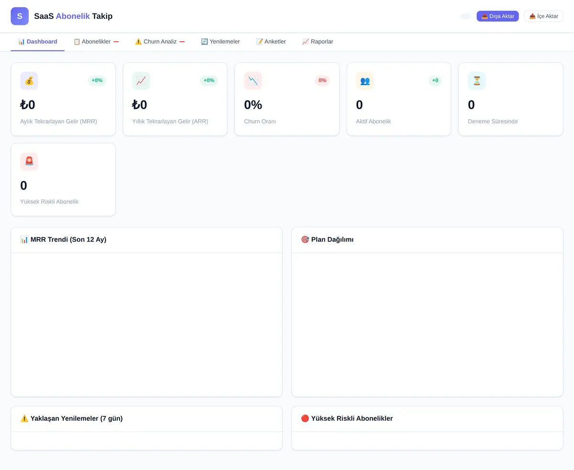The height and width of the screenshot is (470, 574).
Task: Click the +0 badge on Aktif Abonelik card
Action: [x=435, y=80]
